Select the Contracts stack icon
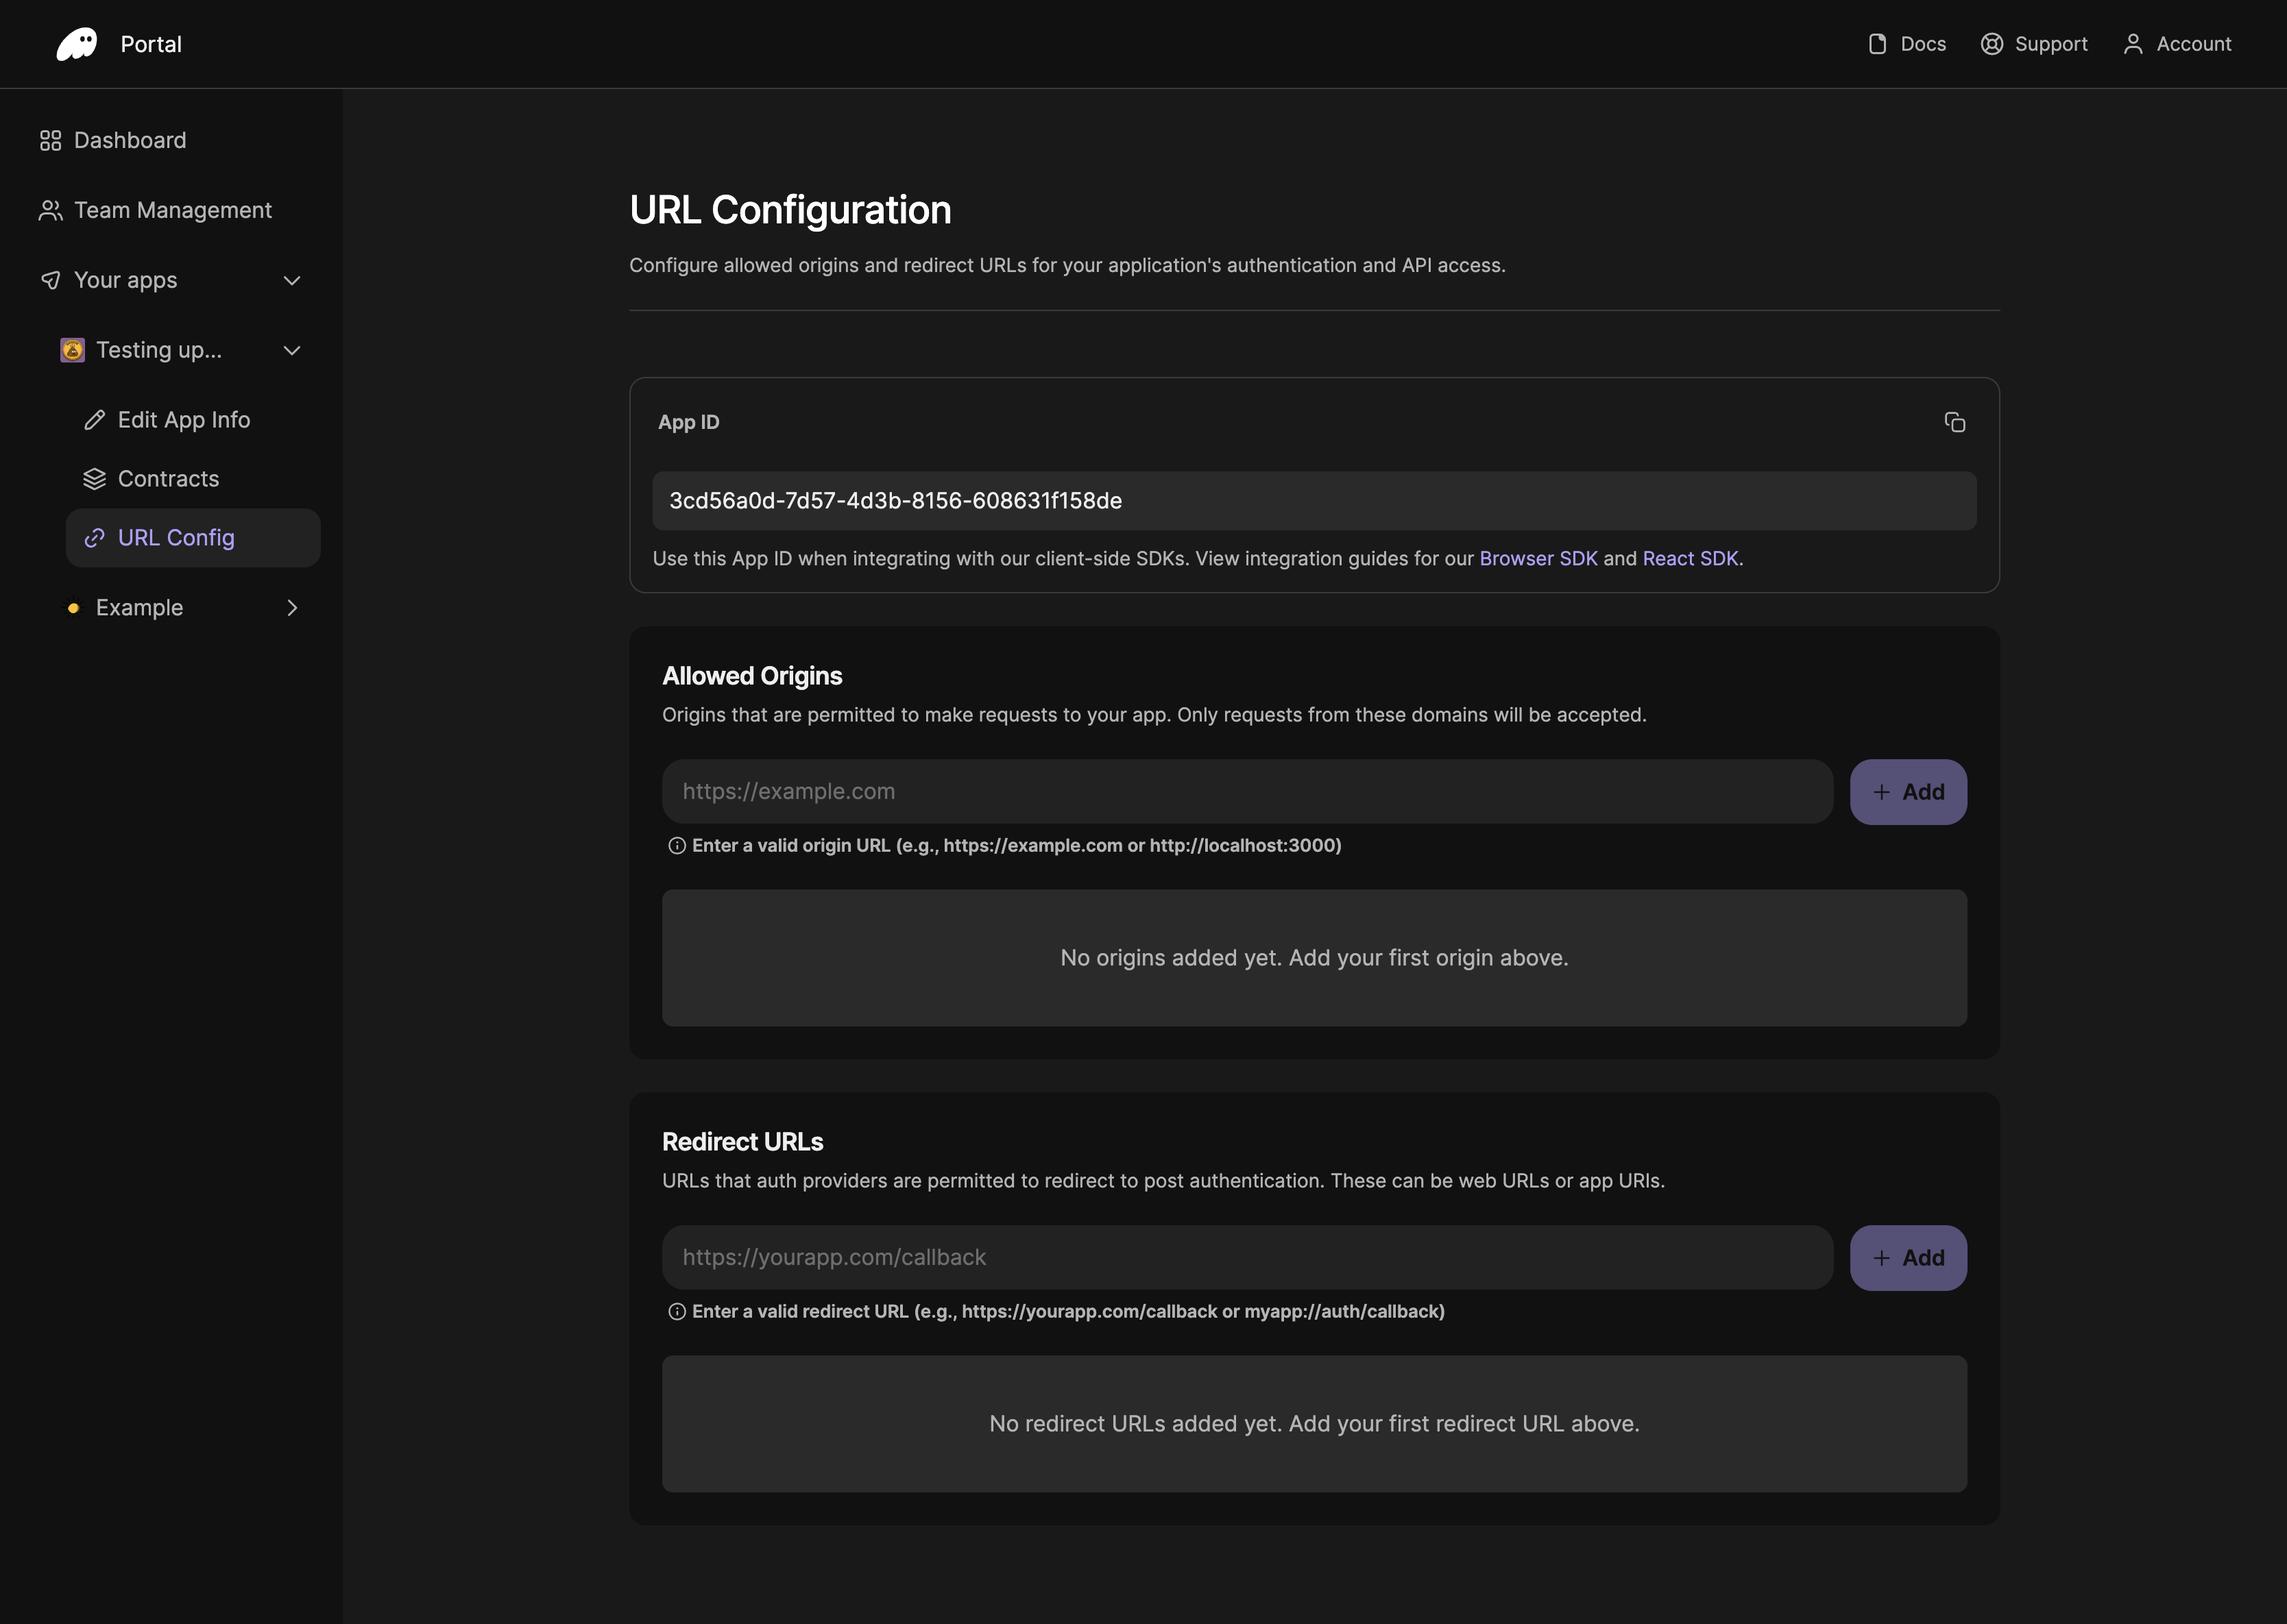The image size is (2287, 1624). (x=95, y=478)
